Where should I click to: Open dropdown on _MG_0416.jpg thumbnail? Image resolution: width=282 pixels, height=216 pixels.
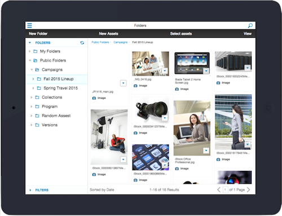point(165,70)
